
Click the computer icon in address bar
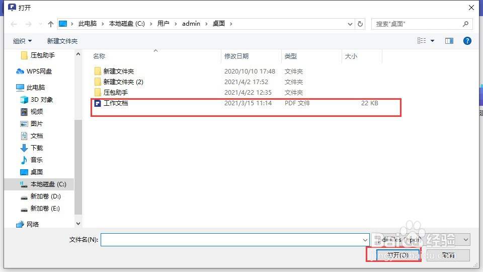[x=63, y=24]
